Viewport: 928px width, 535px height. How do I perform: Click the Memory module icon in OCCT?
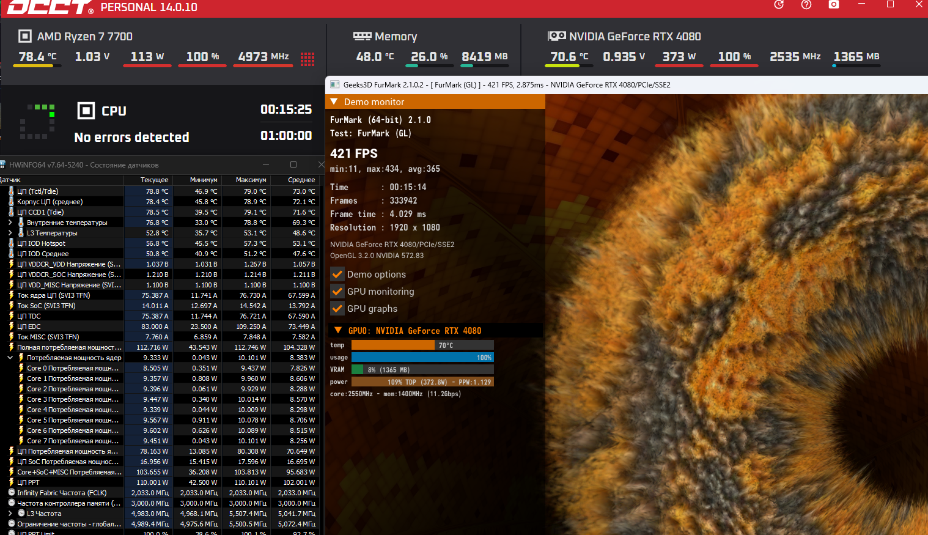click(x=362, y=36)
